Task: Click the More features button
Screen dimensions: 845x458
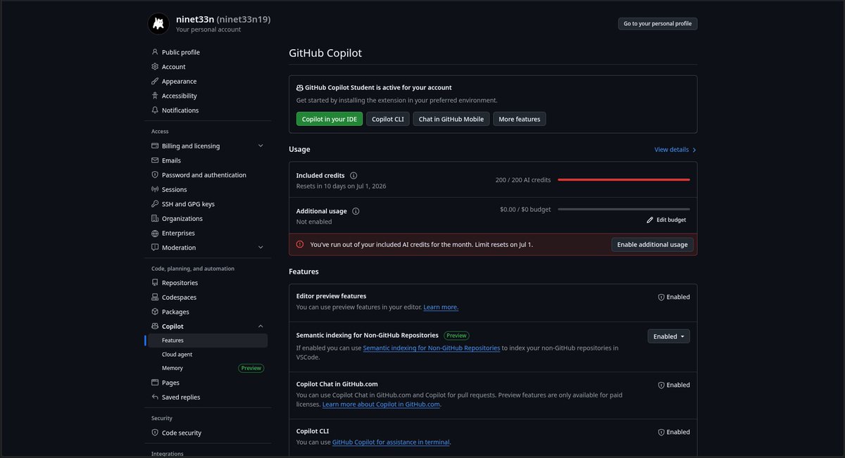Action: tap(520, 119)
